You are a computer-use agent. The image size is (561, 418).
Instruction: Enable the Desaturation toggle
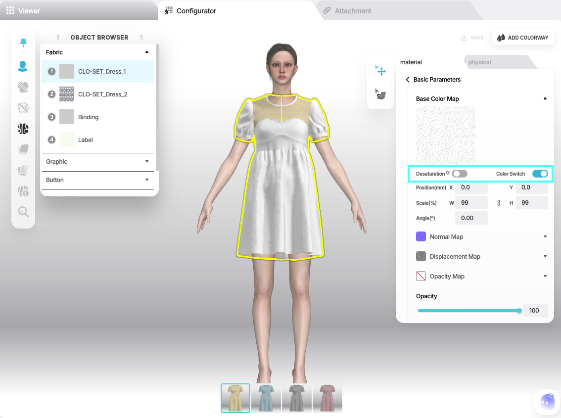click(x=459, y=174)
